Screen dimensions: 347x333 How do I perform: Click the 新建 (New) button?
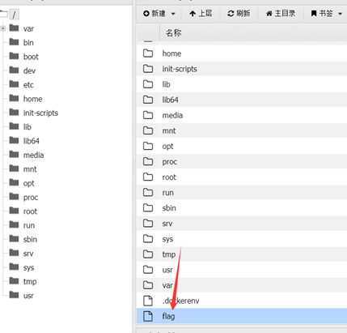tap(154, 14)
